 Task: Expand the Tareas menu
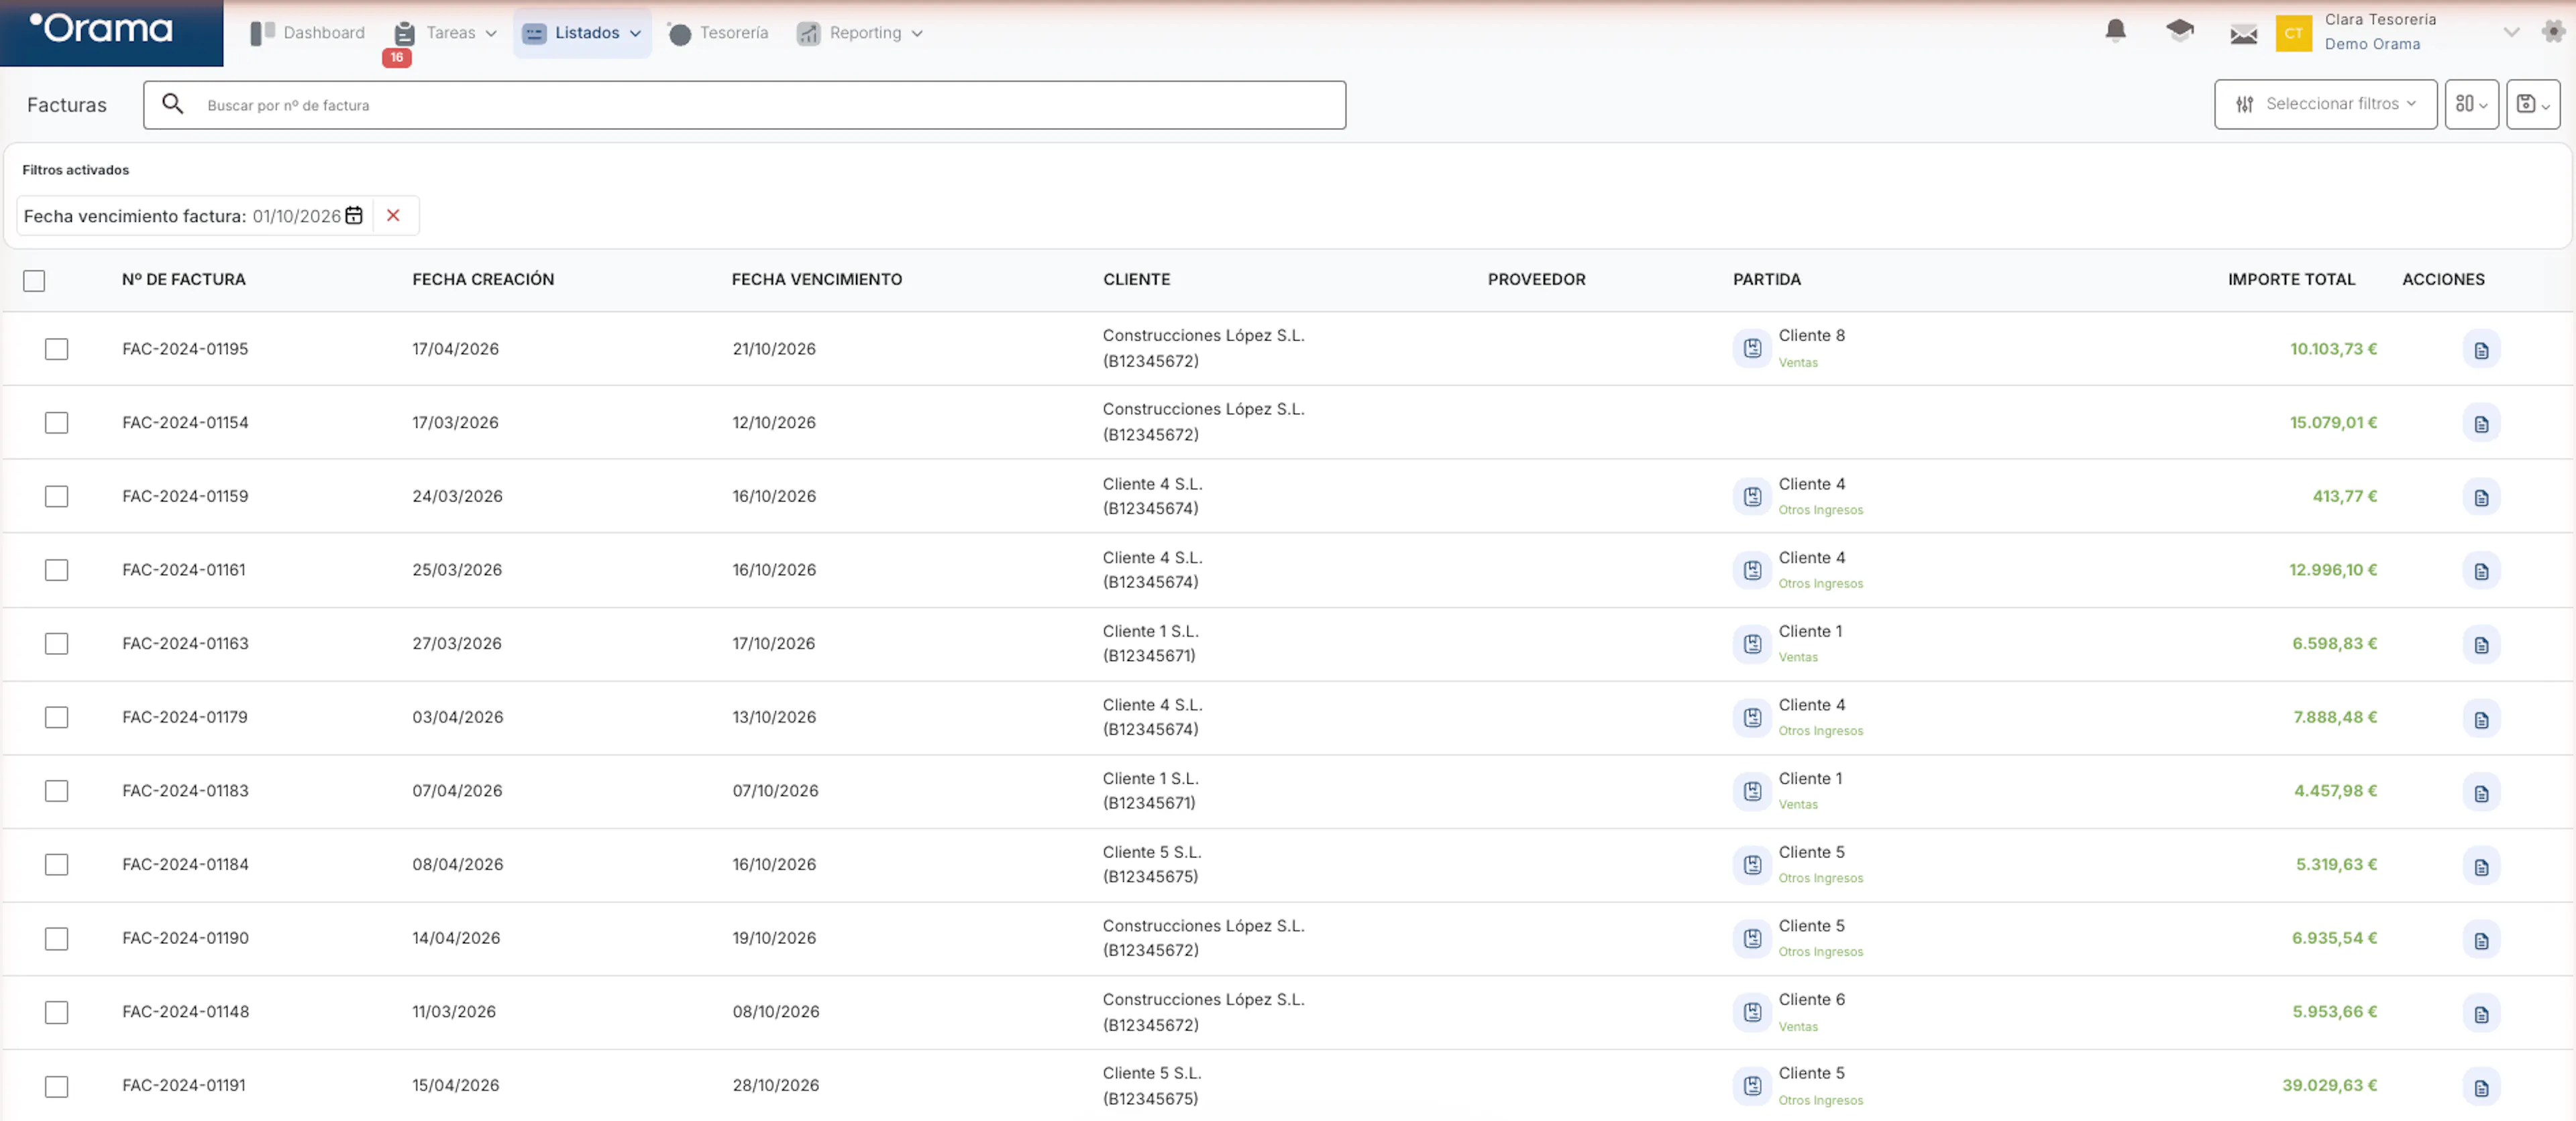[x=445, y=33]
